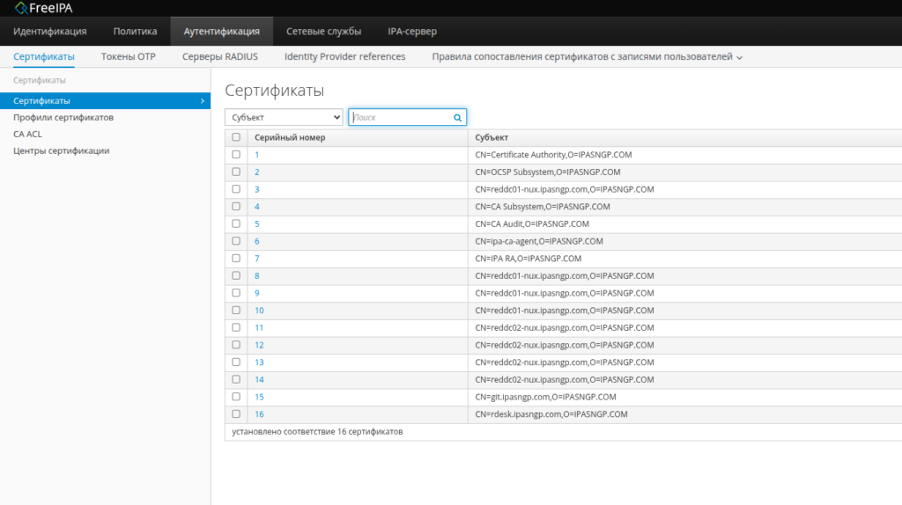Open Профили сертификатов in the sidebar
The image size is (902, 505).
[x=63, y=117]
